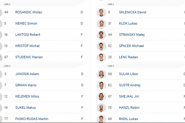
Task: Click Radan Lenc's player photo
Action: [101, 57]
